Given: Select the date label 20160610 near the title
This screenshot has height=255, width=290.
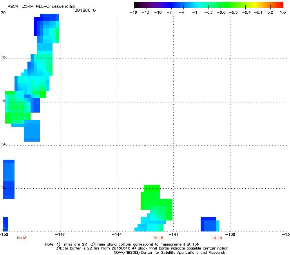Looking at the screenshot, I should click(85, 10).
